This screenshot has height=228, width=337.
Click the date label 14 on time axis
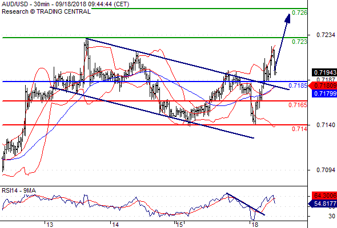[x=115, y=225]
